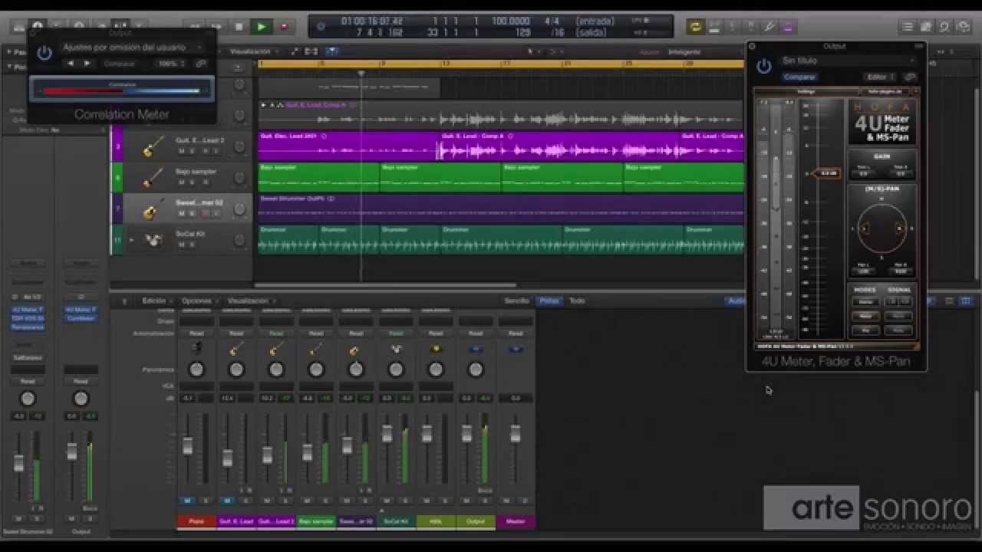Select the Piano channel name label
982x552 pixels.
196,521
